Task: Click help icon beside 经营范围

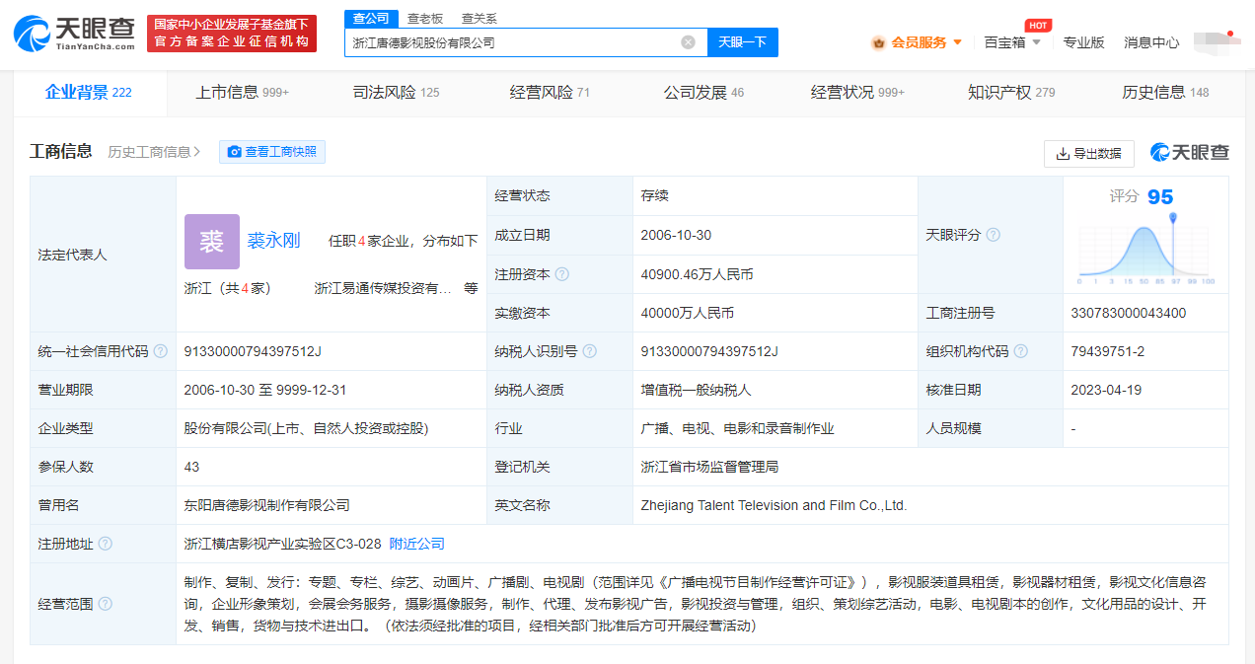Action: pyautogui.click(x=106, y=604)
